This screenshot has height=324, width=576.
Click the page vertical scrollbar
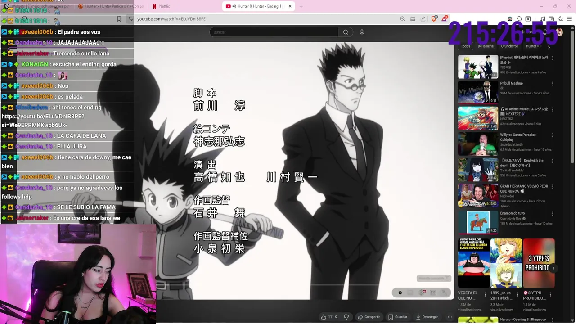[573, 97]
